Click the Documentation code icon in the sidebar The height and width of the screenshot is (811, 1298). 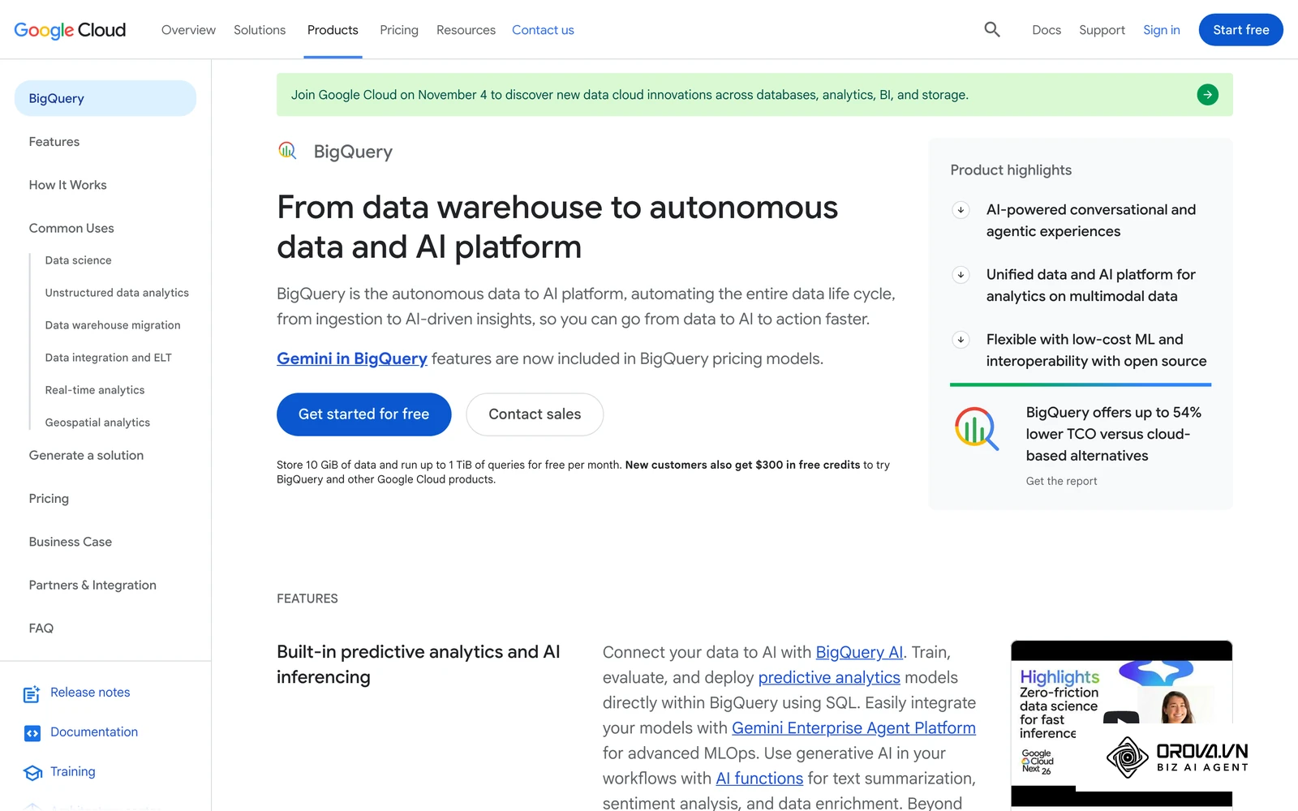pos(32,733)
